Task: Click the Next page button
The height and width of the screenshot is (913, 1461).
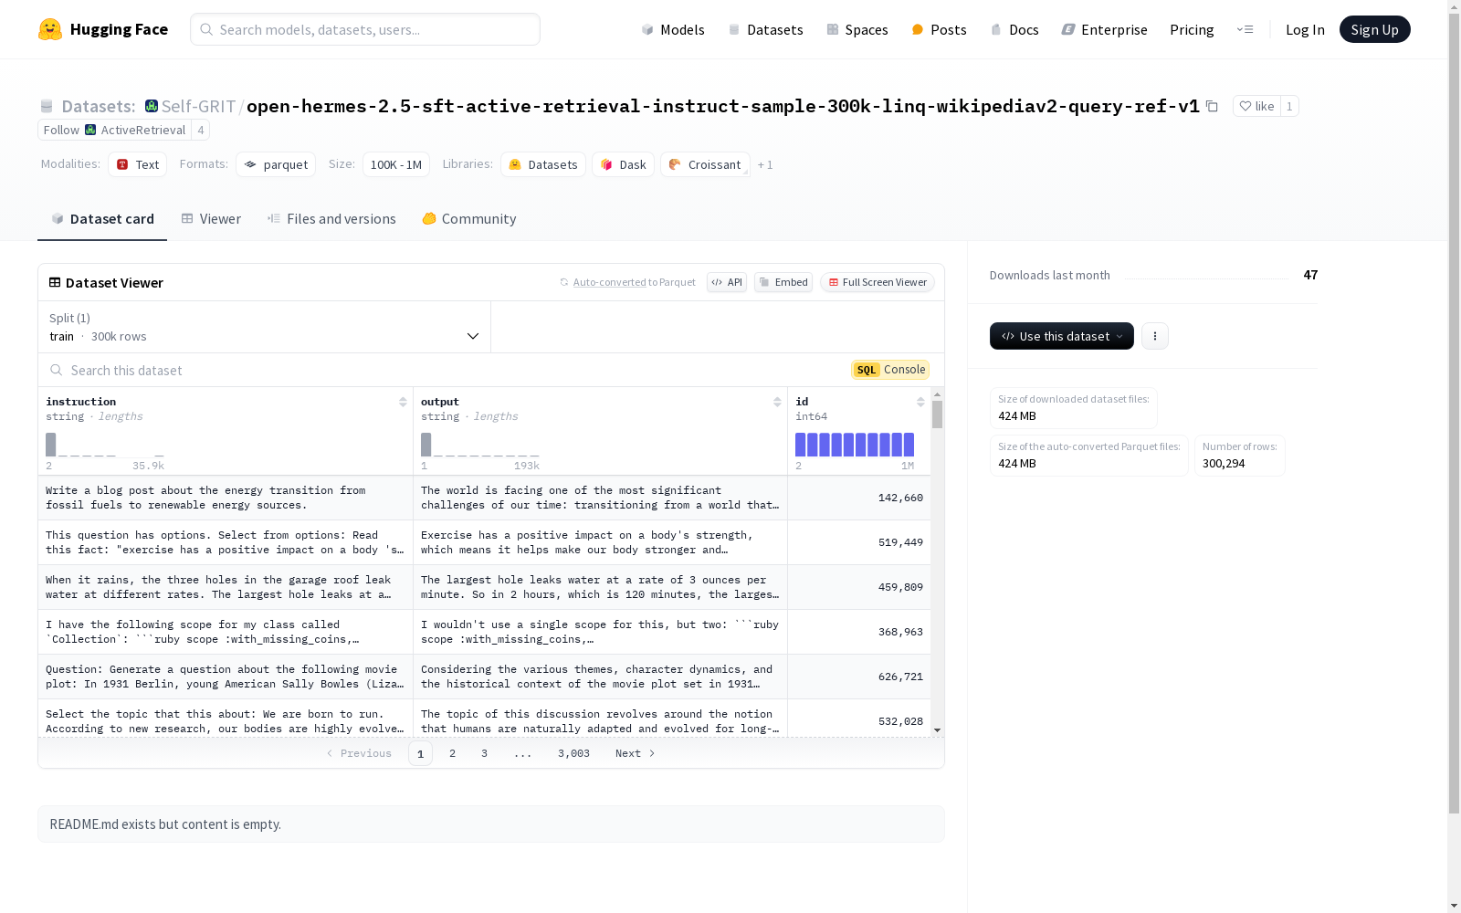Action: [x=636, y=753]
